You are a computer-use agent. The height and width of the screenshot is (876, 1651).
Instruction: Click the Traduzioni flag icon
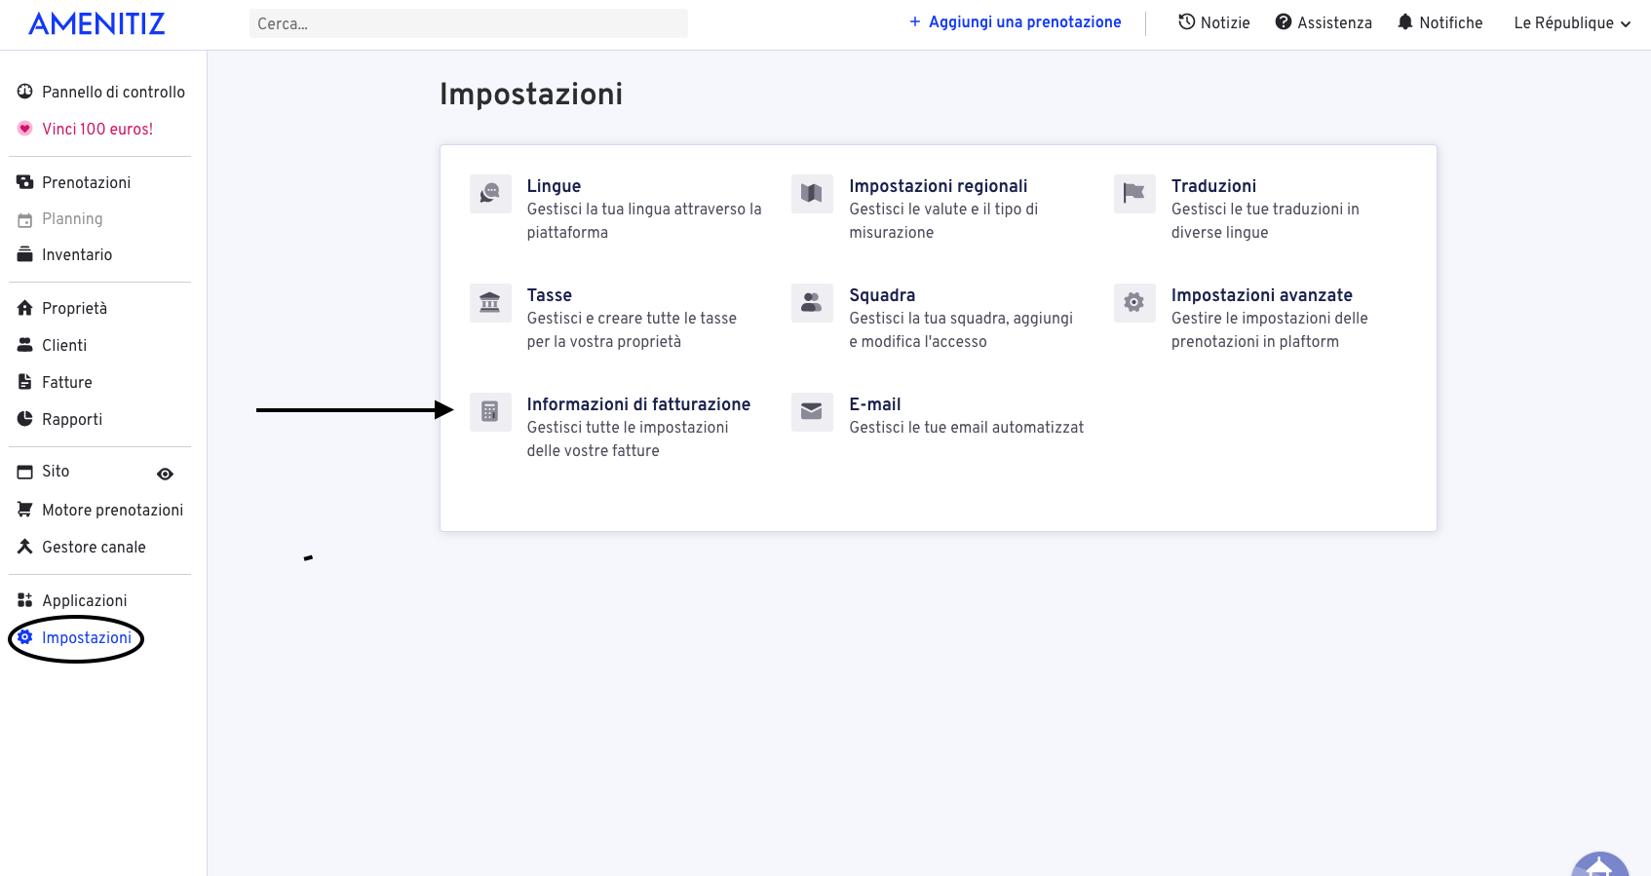pyautogui.click(x=1134, y=194)
